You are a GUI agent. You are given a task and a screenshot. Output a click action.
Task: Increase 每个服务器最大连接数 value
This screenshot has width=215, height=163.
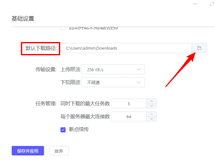(151, 114)
